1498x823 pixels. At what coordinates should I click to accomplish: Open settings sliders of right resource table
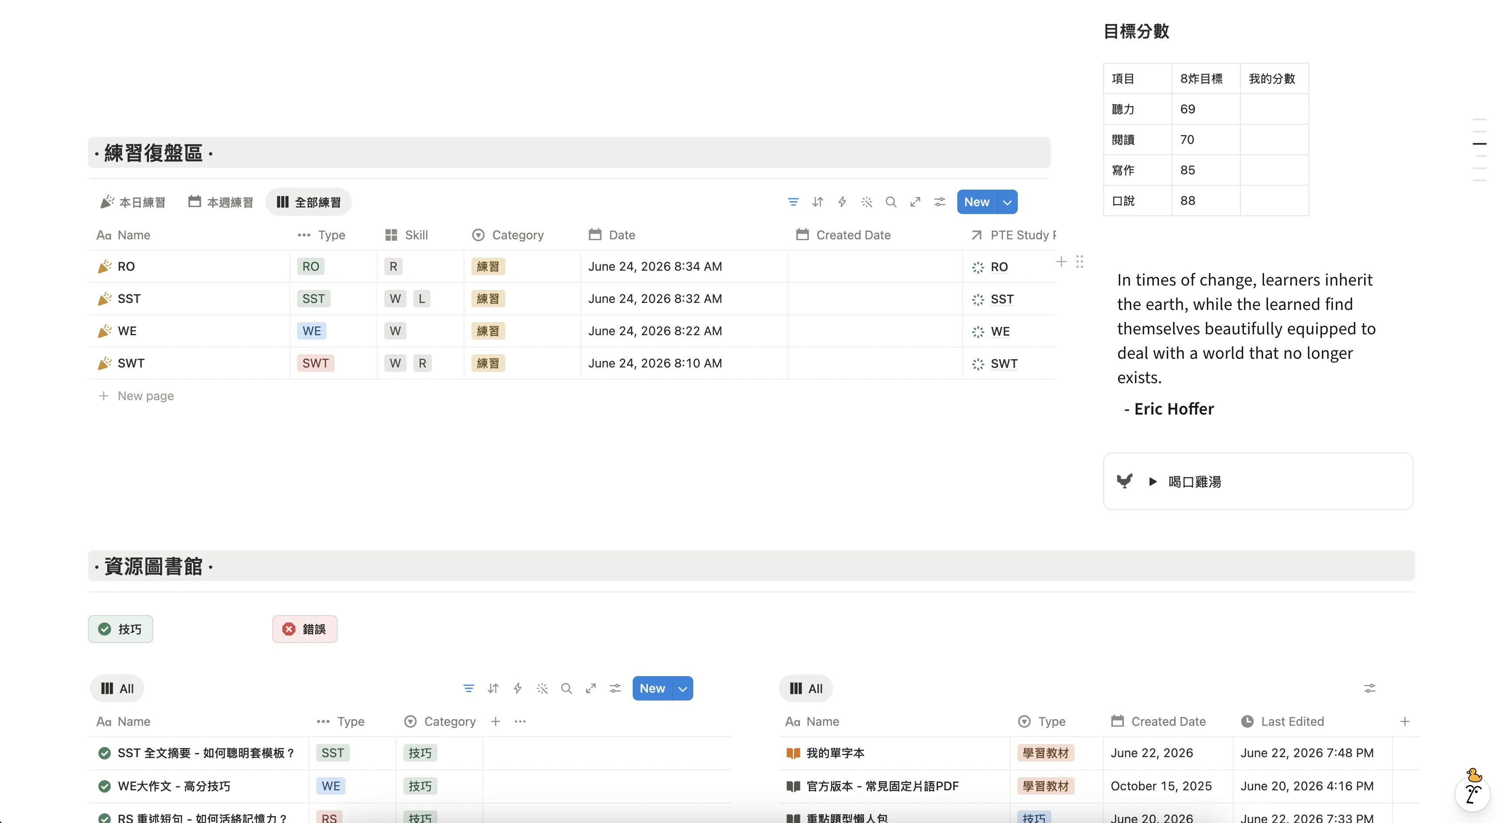[x=1370, y=689]
